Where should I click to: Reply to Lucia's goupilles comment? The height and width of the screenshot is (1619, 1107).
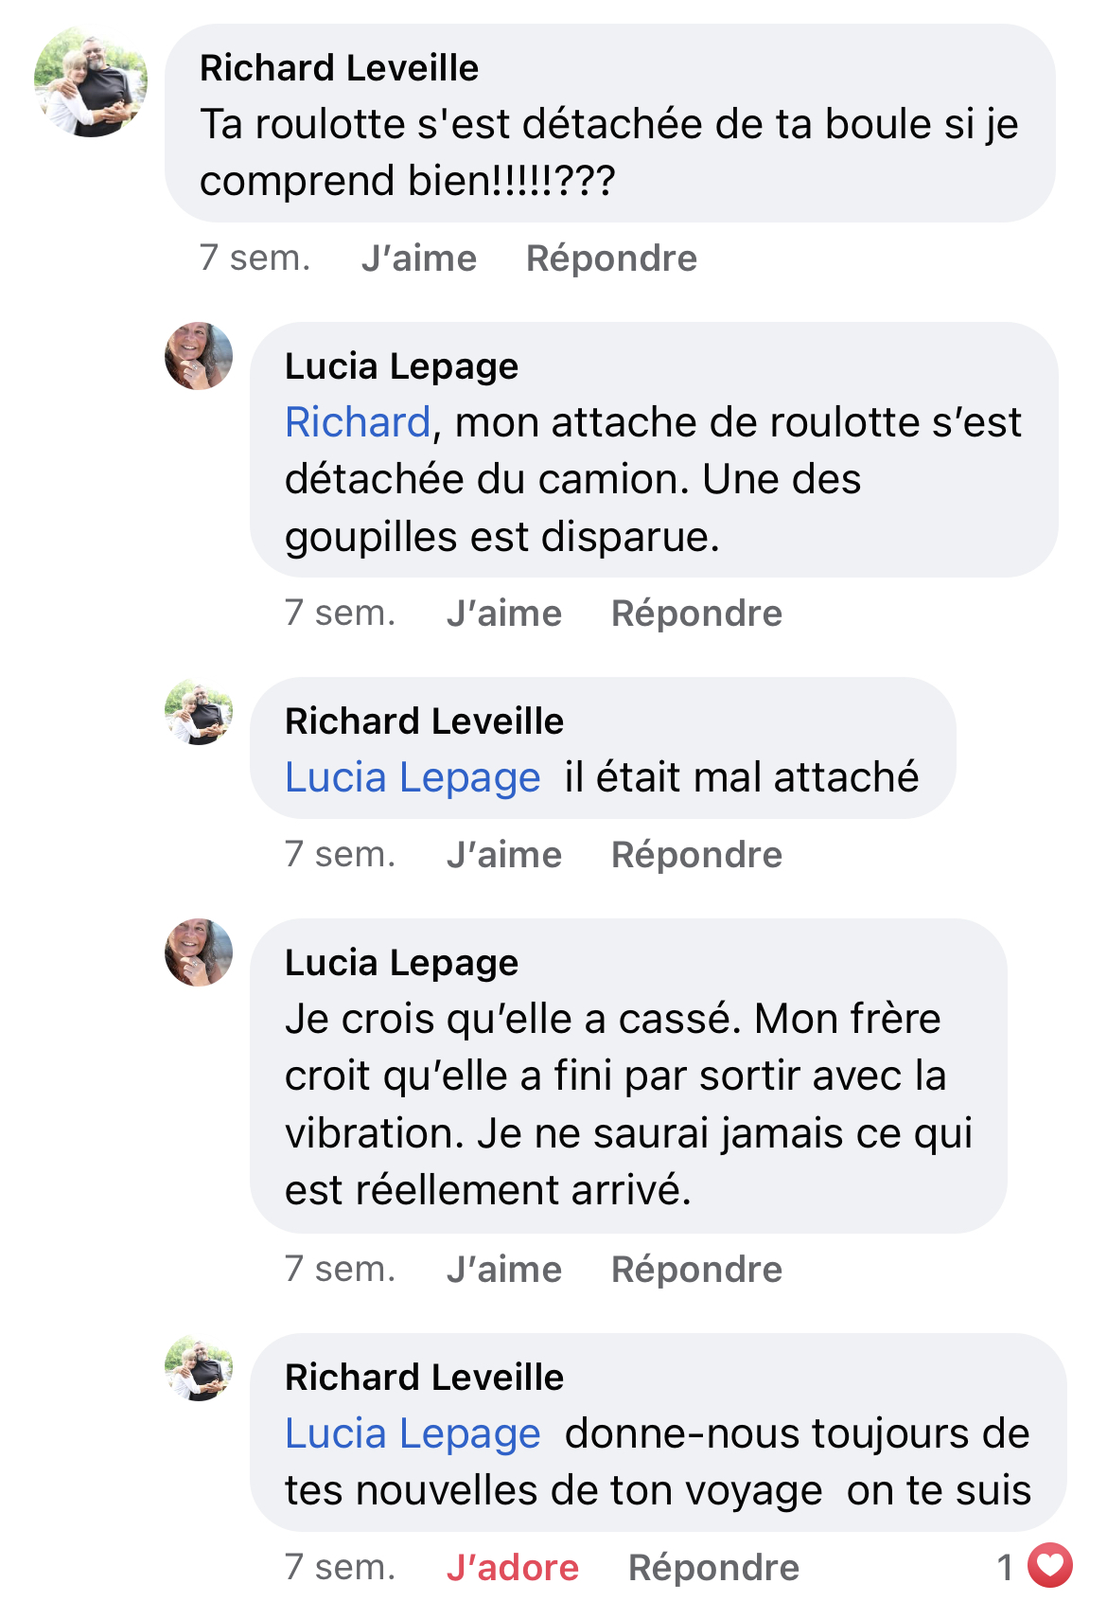click(696, 614)
